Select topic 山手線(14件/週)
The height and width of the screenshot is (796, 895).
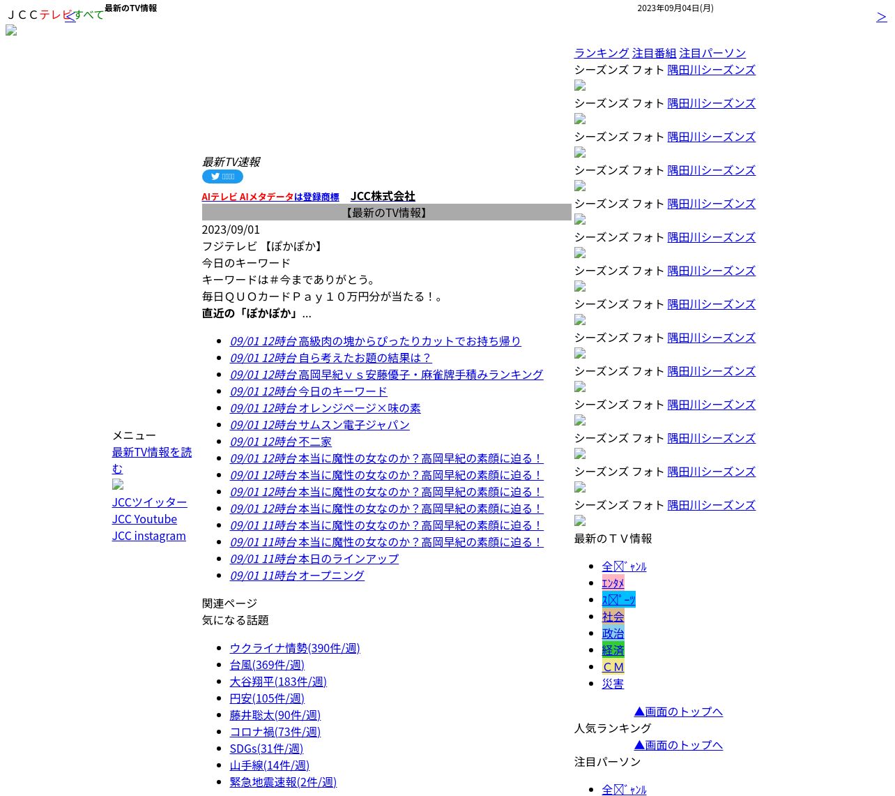point(270,765)
